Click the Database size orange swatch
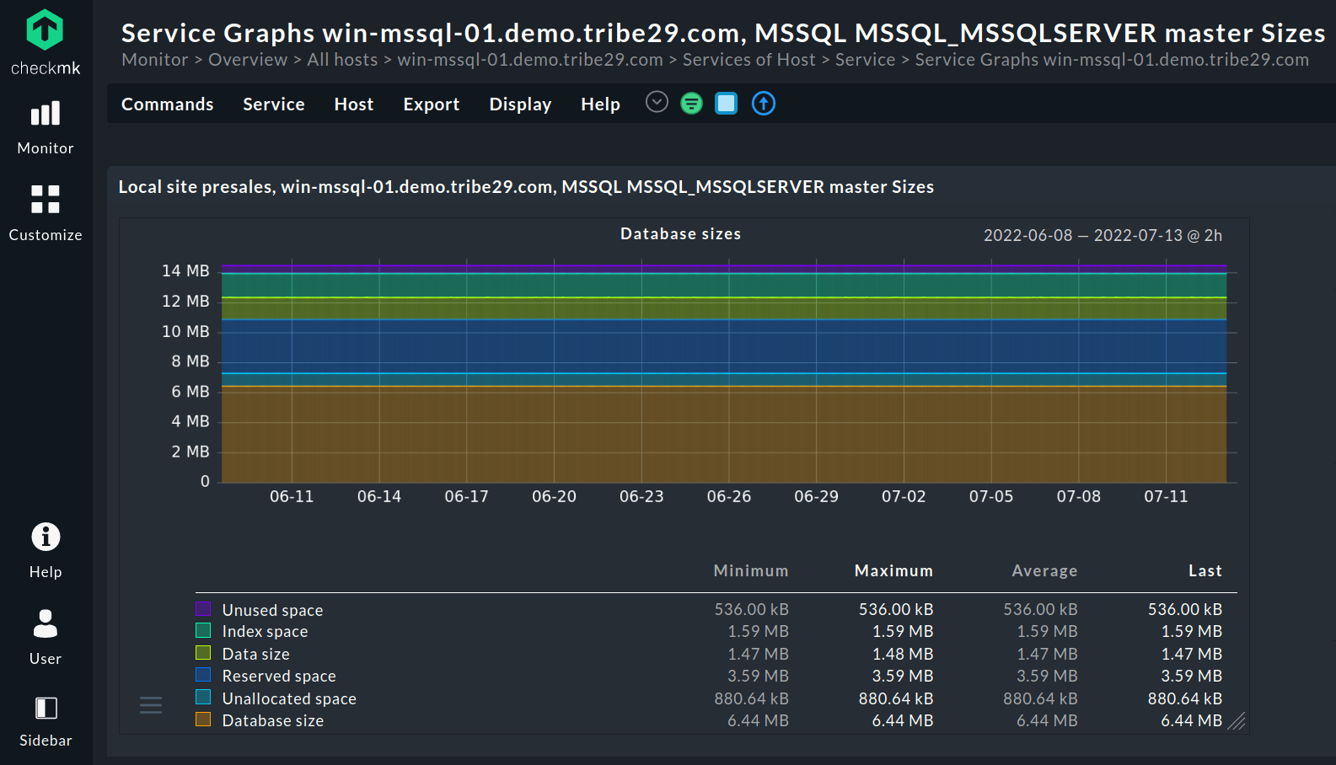Viewport: 1336px width, 765px height. pos(203,720)
